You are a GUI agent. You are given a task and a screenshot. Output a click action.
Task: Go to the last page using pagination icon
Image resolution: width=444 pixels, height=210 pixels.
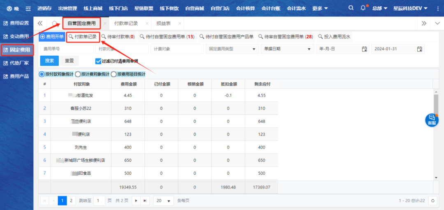145,201
